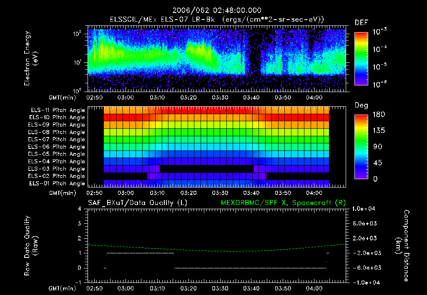
Task: Select the ELS-03 Pitch Angle row label
Action: point(57,169)
